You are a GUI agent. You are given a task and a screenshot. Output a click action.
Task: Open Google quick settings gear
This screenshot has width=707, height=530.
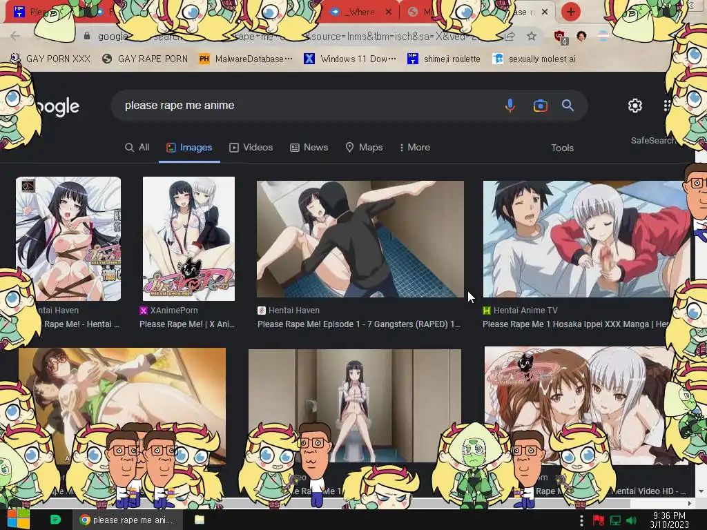(635, 106)
